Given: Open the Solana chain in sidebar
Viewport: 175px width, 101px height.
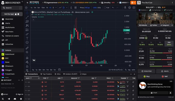Looking at the screenshot, I should (x=12, y=50).
